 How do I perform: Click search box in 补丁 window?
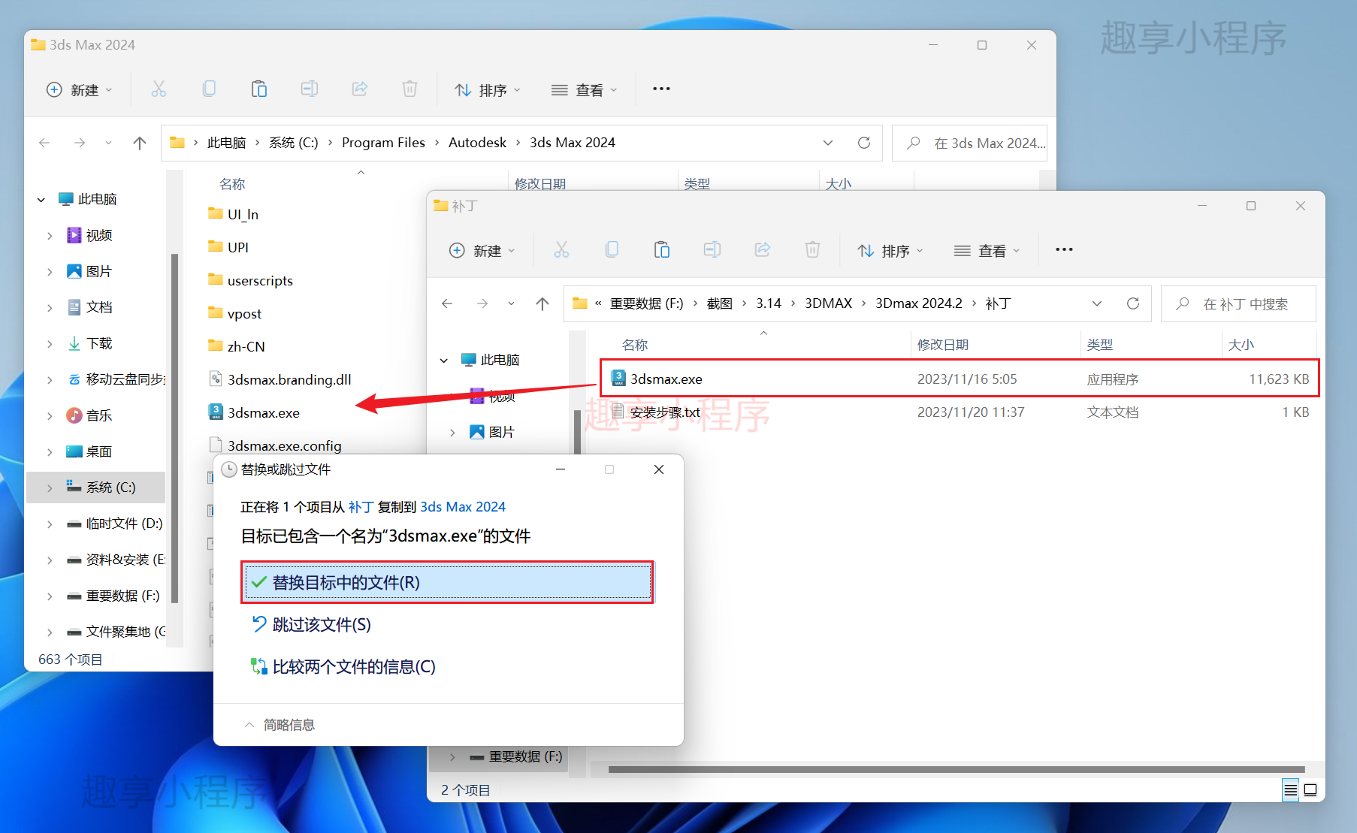[x=1238, y=304]
